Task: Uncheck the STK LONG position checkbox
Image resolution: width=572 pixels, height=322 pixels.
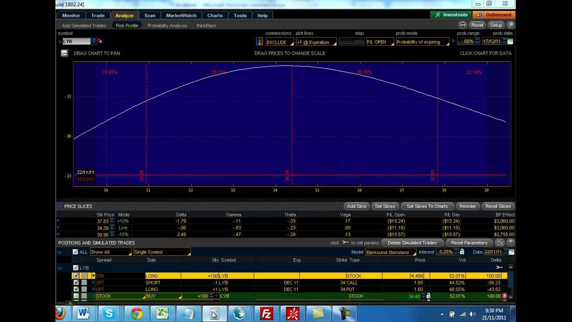Action: coord(76,276)
